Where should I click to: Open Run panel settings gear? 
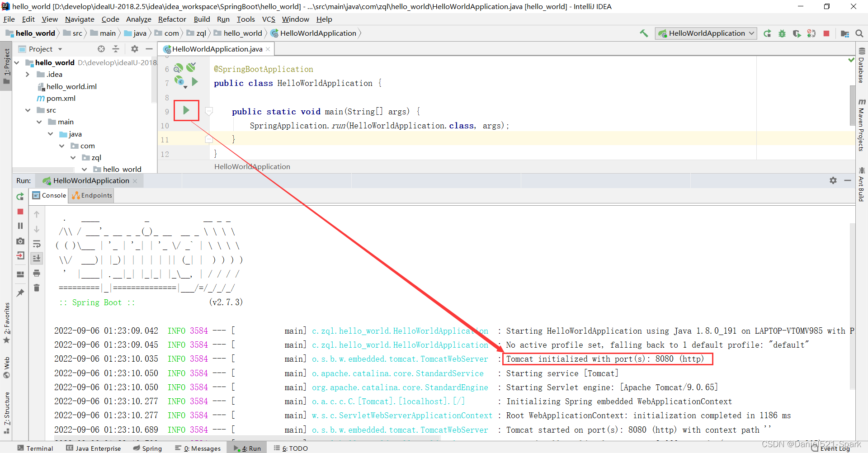point(833,180)
